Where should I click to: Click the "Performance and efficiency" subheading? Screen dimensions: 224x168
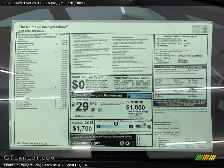pyautogui.click(x=82, y=37)
